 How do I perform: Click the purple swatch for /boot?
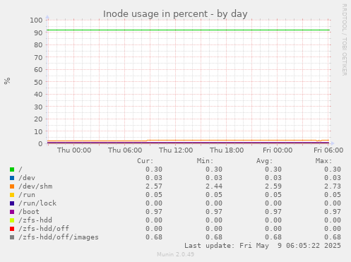[12, 212]
